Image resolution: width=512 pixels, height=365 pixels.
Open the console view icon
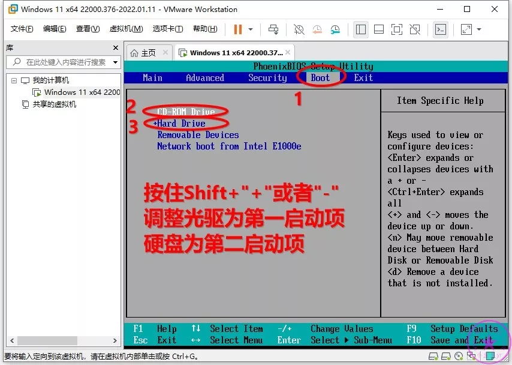[x=441, y=29]
